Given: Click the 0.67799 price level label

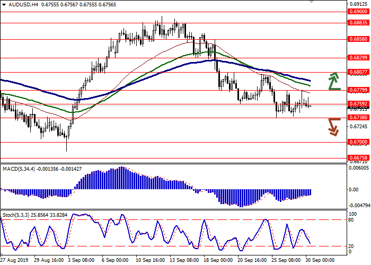Looking at the screenshot, I should pos(358,91).
